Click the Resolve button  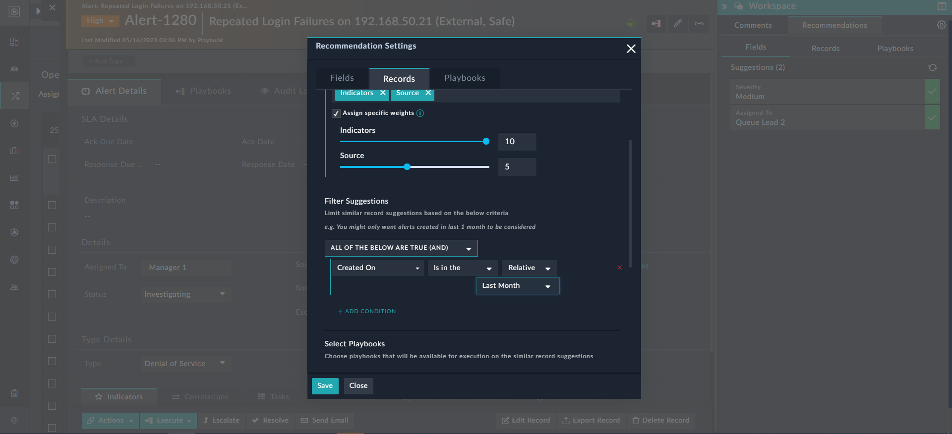pyautogui.click(x=270, y=421)
